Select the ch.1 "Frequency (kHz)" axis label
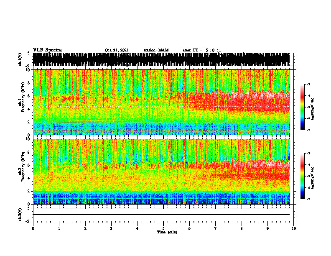 pyautogui.click(x=23, y=97)
